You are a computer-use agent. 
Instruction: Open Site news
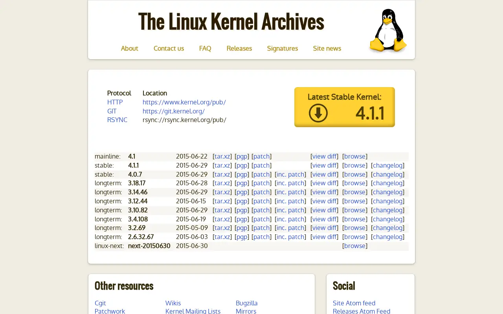point(327,48)
